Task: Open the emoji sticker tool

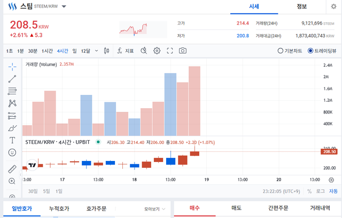Action: (12, 152)
